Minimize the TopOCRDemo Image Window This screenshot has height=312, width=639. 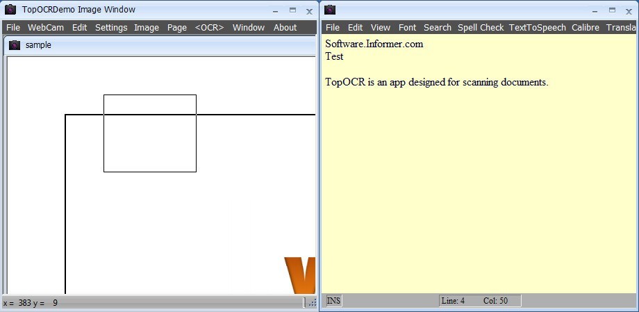(x=276, y=11)
